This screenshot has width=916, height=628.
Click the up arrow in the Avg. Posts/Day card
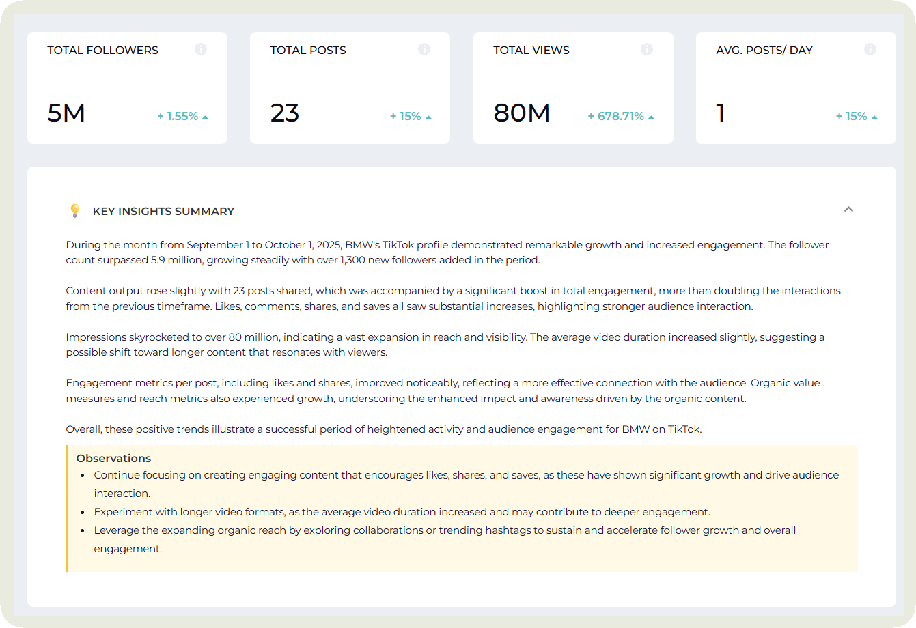tap(875, 117)
